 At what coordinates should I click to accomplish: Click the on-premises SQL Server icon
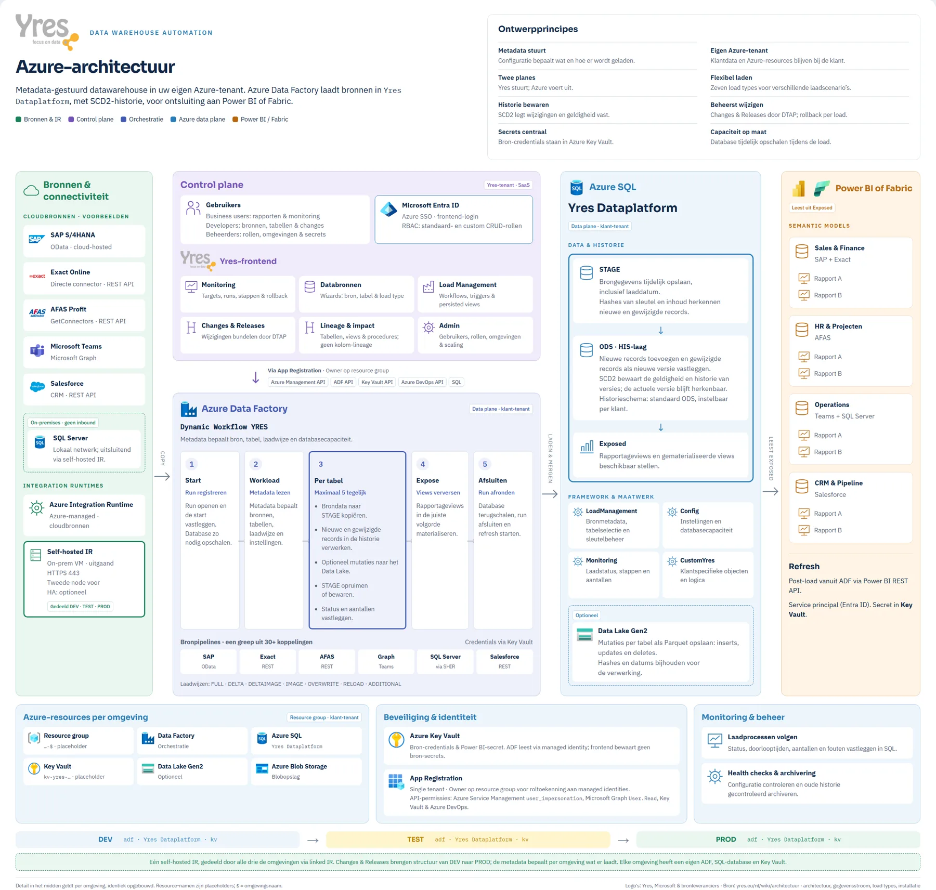click(40, 442)
